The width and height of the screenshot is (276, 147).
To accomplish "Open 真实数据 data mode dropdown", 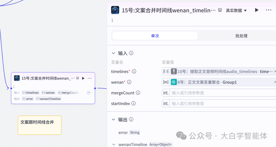I will (236, 10).
